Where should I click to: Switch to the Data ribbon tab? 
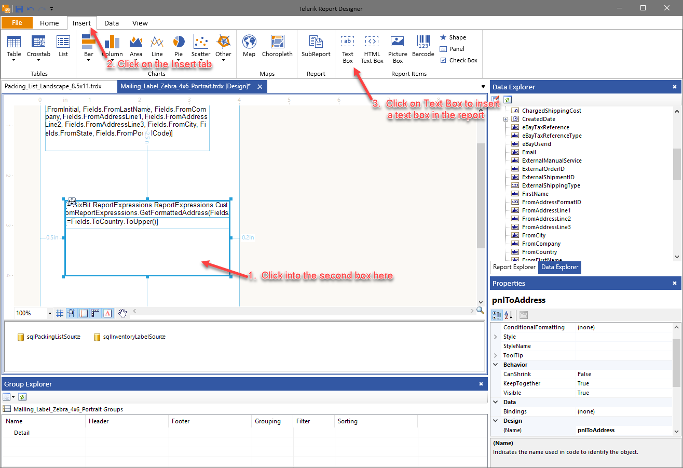(112, 23)
